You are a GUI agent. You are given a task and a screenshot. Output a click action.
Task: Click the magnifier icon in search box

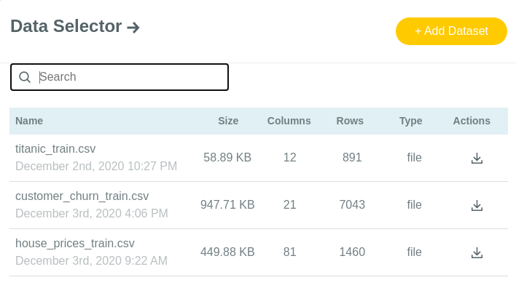point(25,77)
